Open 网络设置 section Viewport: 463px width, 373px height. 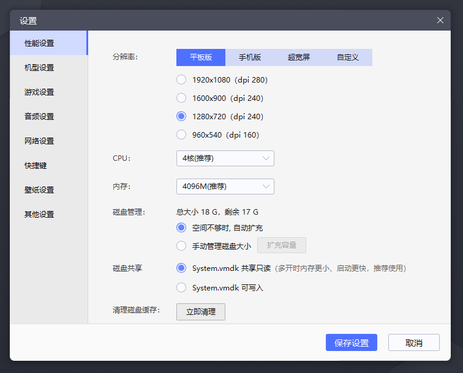[49, 141]
